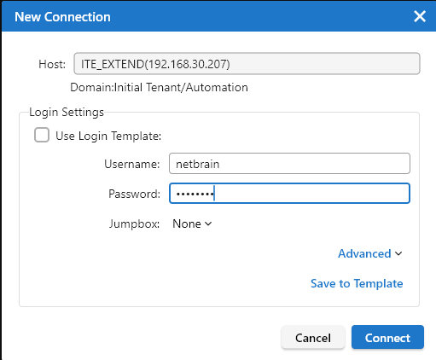The height and width of the screenshot is (360, 436).
Task: Click the chevron icon next to Advanced
Action: (398, 253)
